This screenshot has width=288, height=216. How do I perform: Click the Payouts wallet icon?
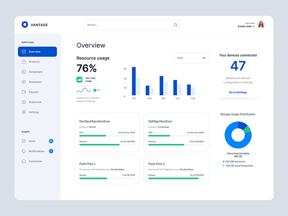click(24, 92)
